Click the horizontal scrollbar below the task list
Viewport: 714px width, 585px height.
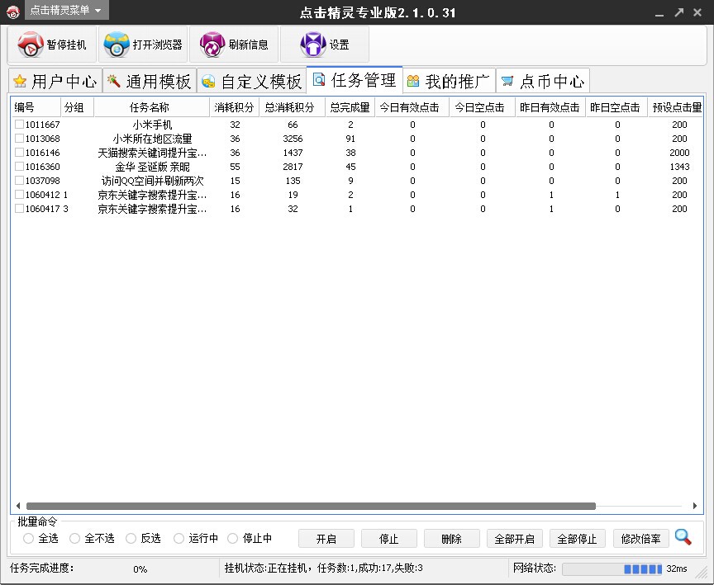(x=331, y=504)
